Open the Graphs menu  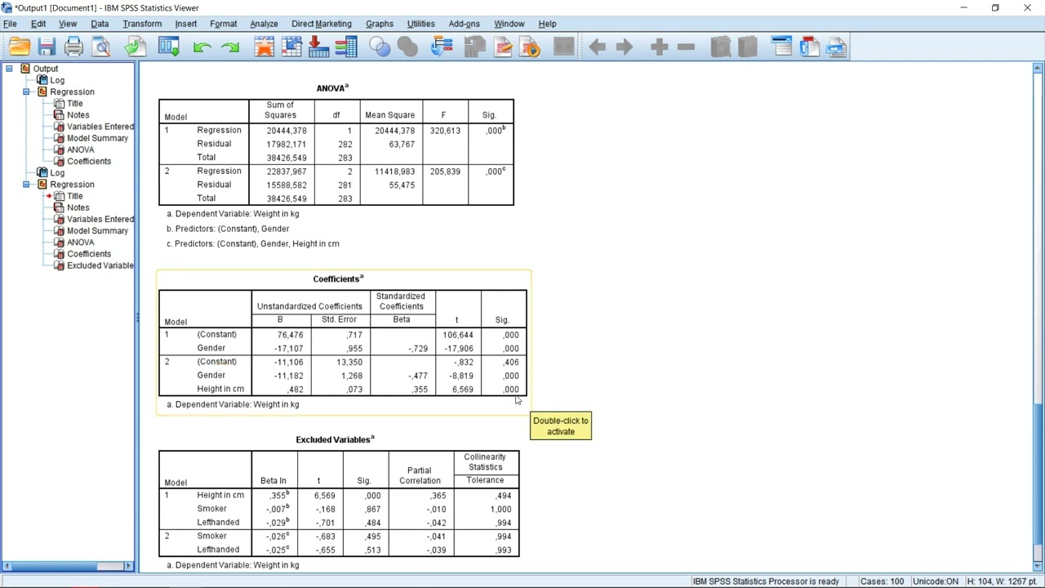tap(380, 24)
